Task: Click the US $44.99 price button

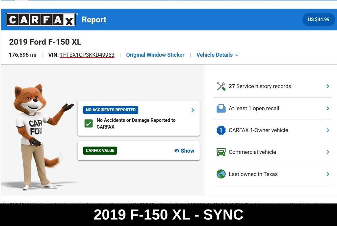Action: pos(319,19)
